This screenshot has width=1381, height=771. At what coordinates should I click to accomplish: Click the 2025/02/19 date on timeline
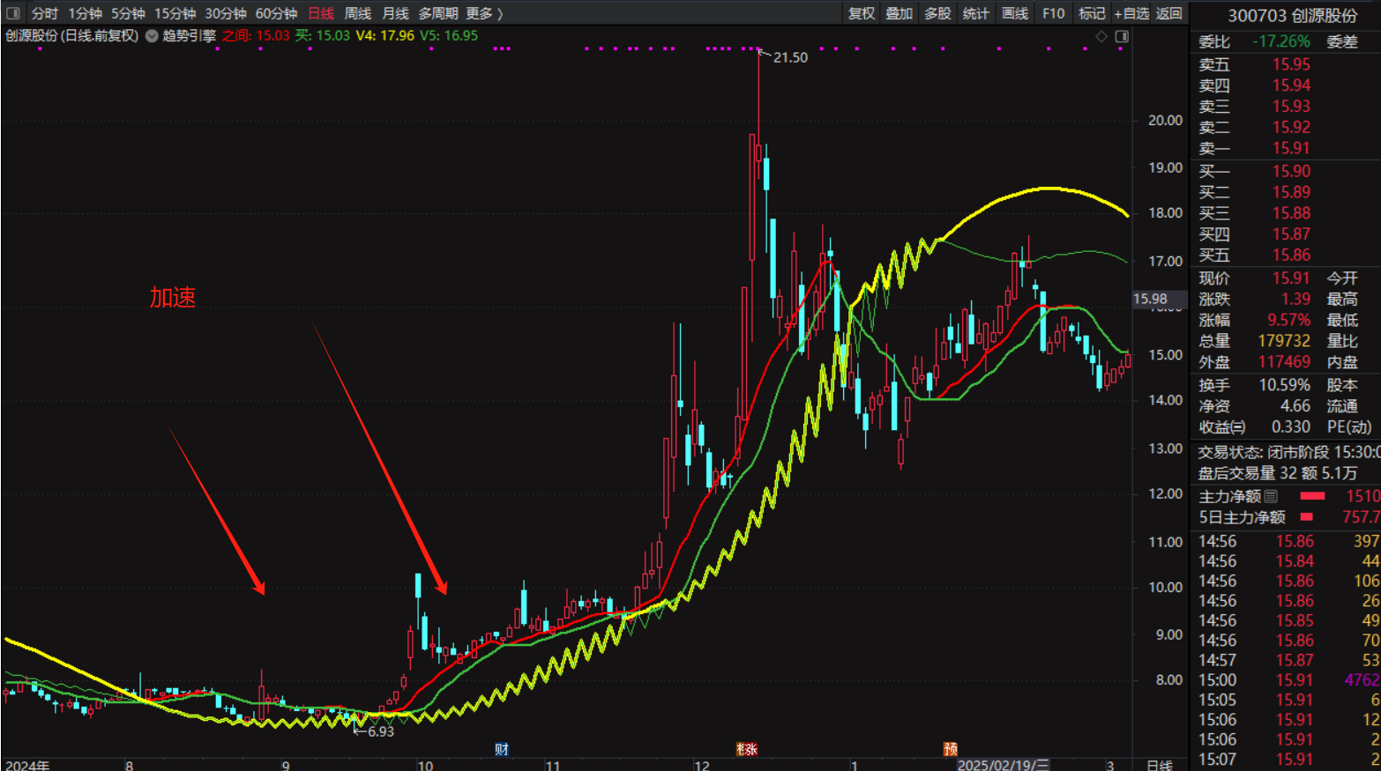(1004, 765)
